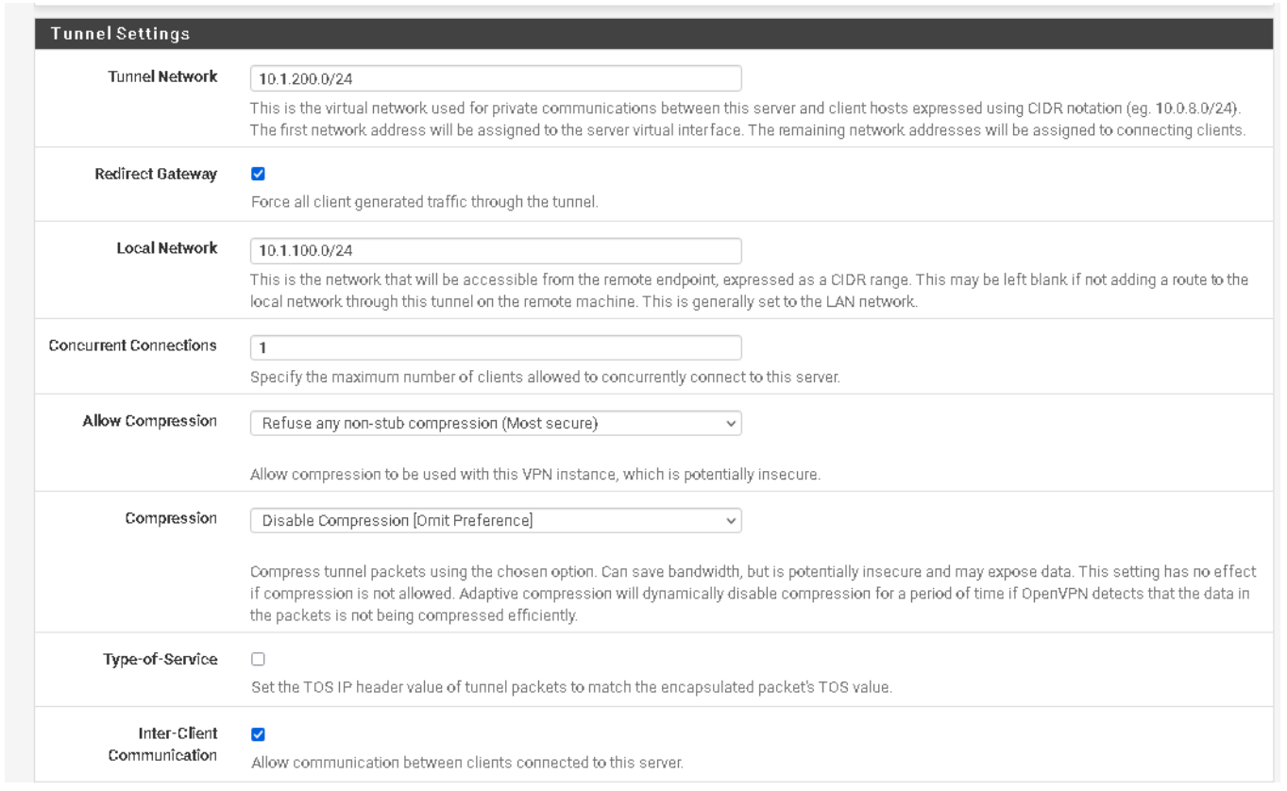1287x791 pixels.
Task: Click the Concurrent Connections label
Action: point(132,345)
